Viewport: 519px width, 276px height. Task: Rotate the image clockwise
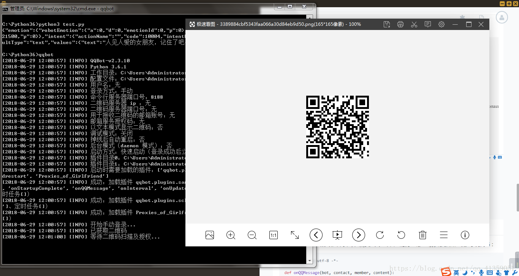380,235
